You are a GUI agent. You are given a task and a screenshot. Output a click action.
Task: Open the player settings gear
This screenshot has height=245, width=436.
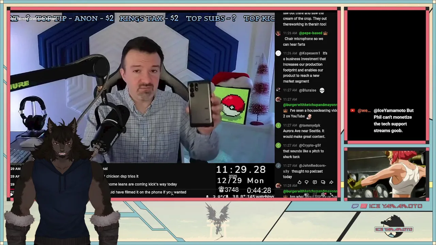point(323,195)
